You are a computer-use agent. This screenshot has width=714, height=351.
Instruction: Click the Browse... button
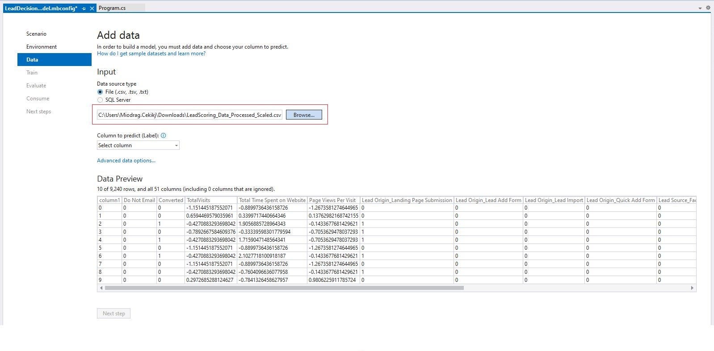tap(304, 115)
